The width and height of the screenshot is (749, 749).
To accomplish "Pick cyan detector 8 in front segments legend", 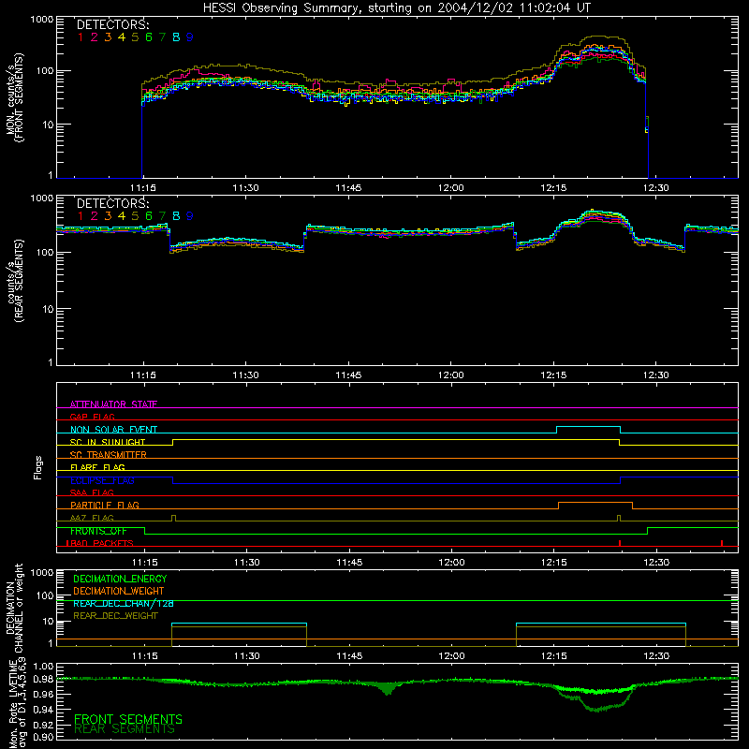I will 176,37.
